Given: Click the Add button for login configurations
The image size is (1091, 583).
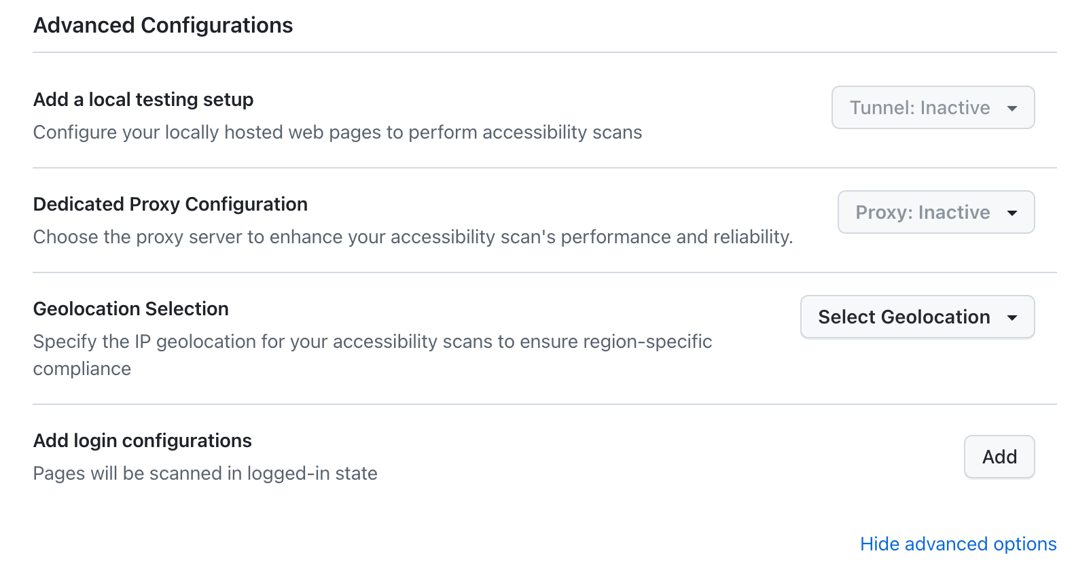Looking at the screenshot, I should 999,457.
